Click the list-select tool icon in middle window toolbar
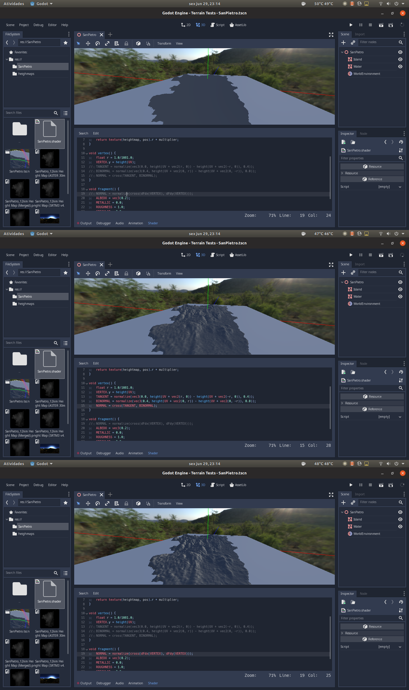The image size is (409, 690). pos(117,273)
